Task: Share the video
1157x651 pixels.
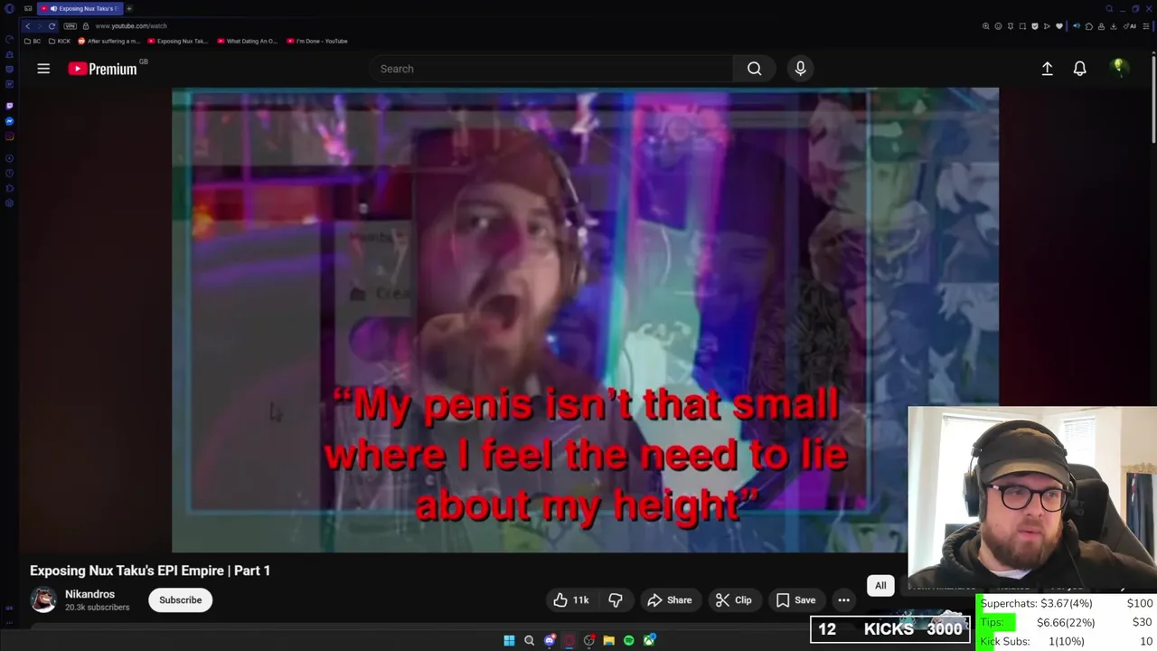Action: pyautogui.click(x=669, y=600)
